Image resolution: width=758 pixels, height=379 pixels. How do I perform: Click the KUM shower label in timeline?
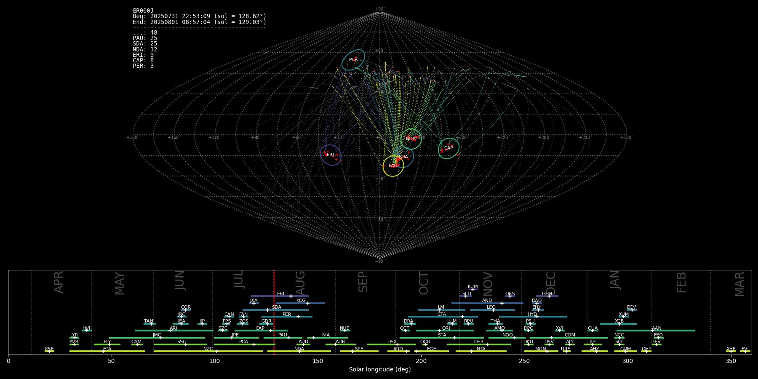[473, 287]
